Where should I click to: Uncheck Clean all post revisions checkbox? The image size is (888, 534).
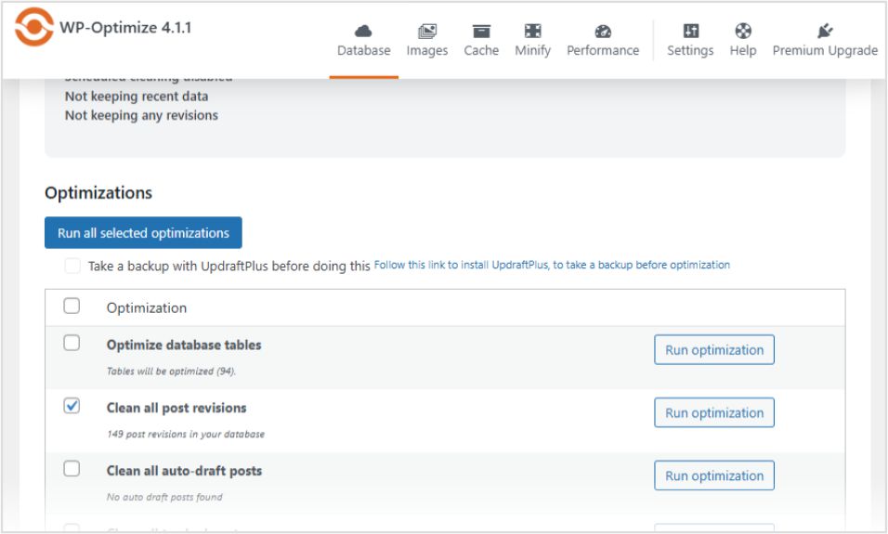coord(72,406)
